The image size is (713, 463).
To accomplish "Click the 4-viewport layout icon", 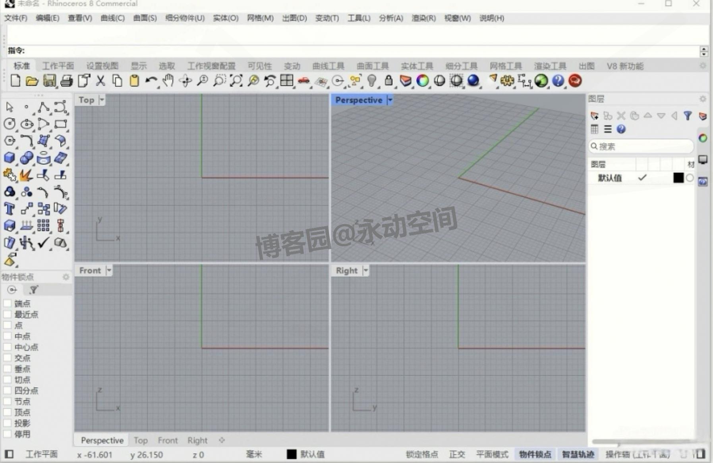I will (287, 81).
